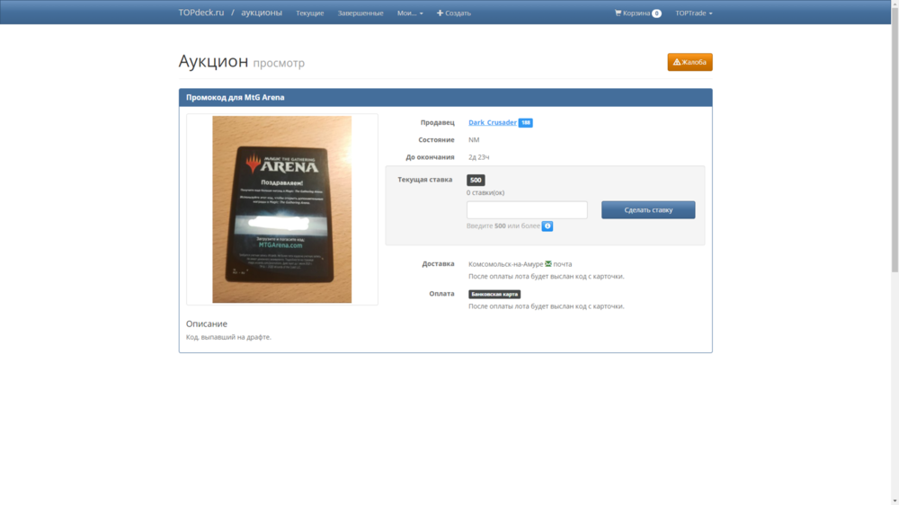899x505 pixels.
Task: Open the TOPTrade user dropdown
Action: [x=693, y=13]
